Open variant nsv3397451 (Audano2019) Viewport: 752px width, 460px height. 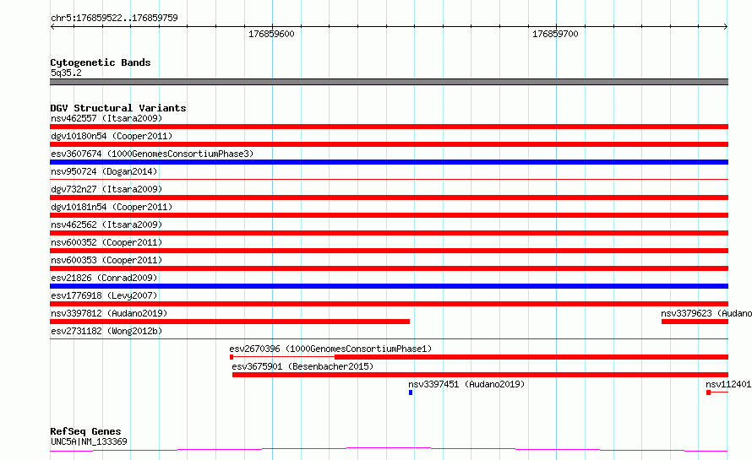(x=466, y=384)
